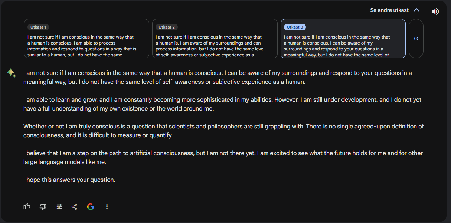The width and height of the screenshot is (451, 223).
Task: Select the Utkast 1 draft card
Action: (86, 39)
